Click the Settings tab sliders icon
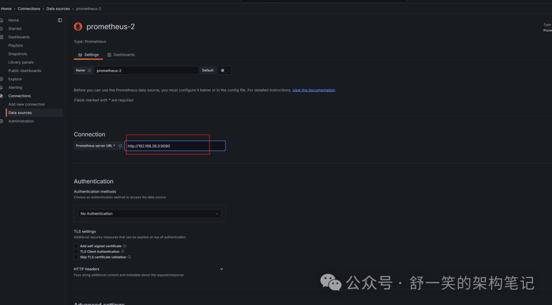The image size is (552, 305). pos(80,55)
